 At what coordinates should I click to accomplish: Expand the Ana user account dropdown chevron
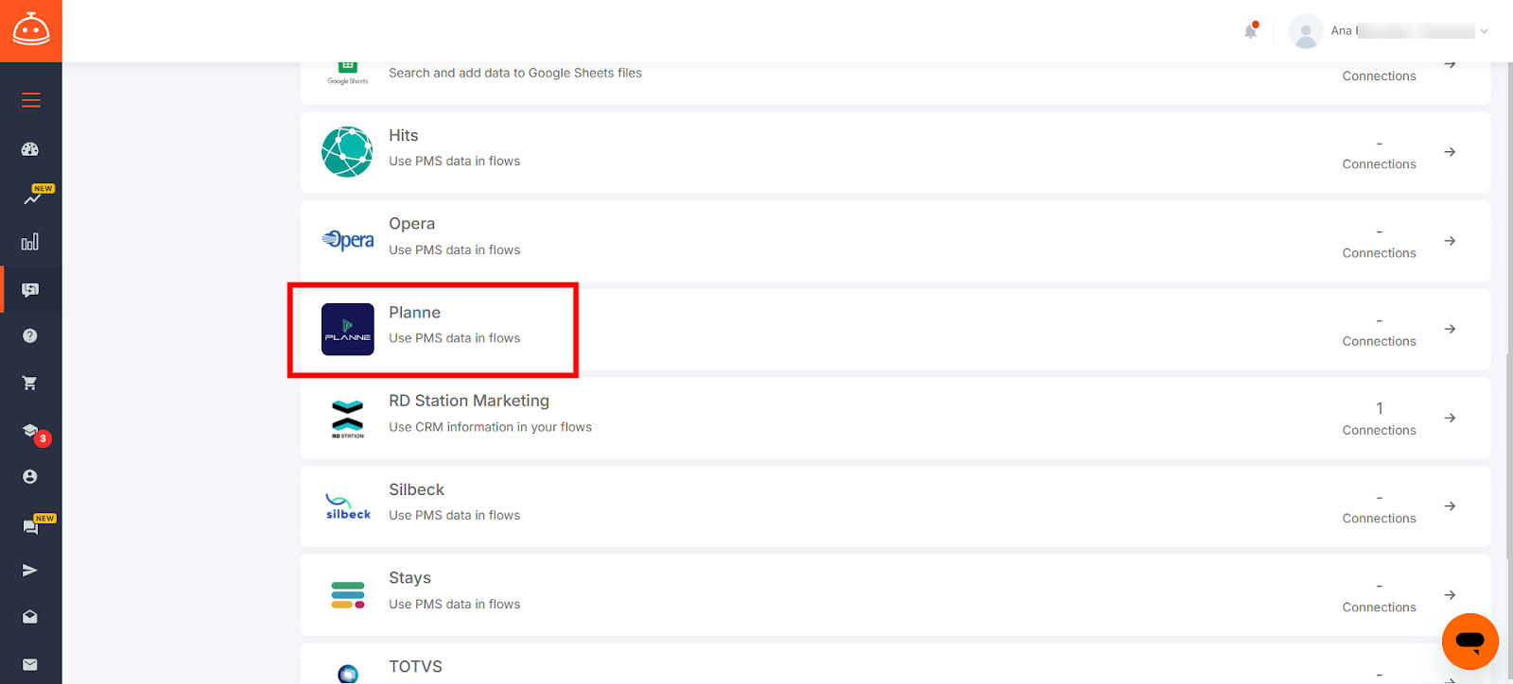click(x=1484, y=31)
